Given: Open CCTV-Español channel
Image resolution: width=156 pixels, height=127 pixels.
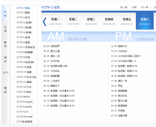Looking at the screenshot, I should (24, 107).
